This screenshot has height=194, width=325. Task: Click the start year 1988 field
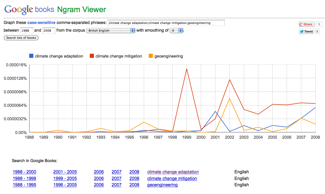click(27, 31)
